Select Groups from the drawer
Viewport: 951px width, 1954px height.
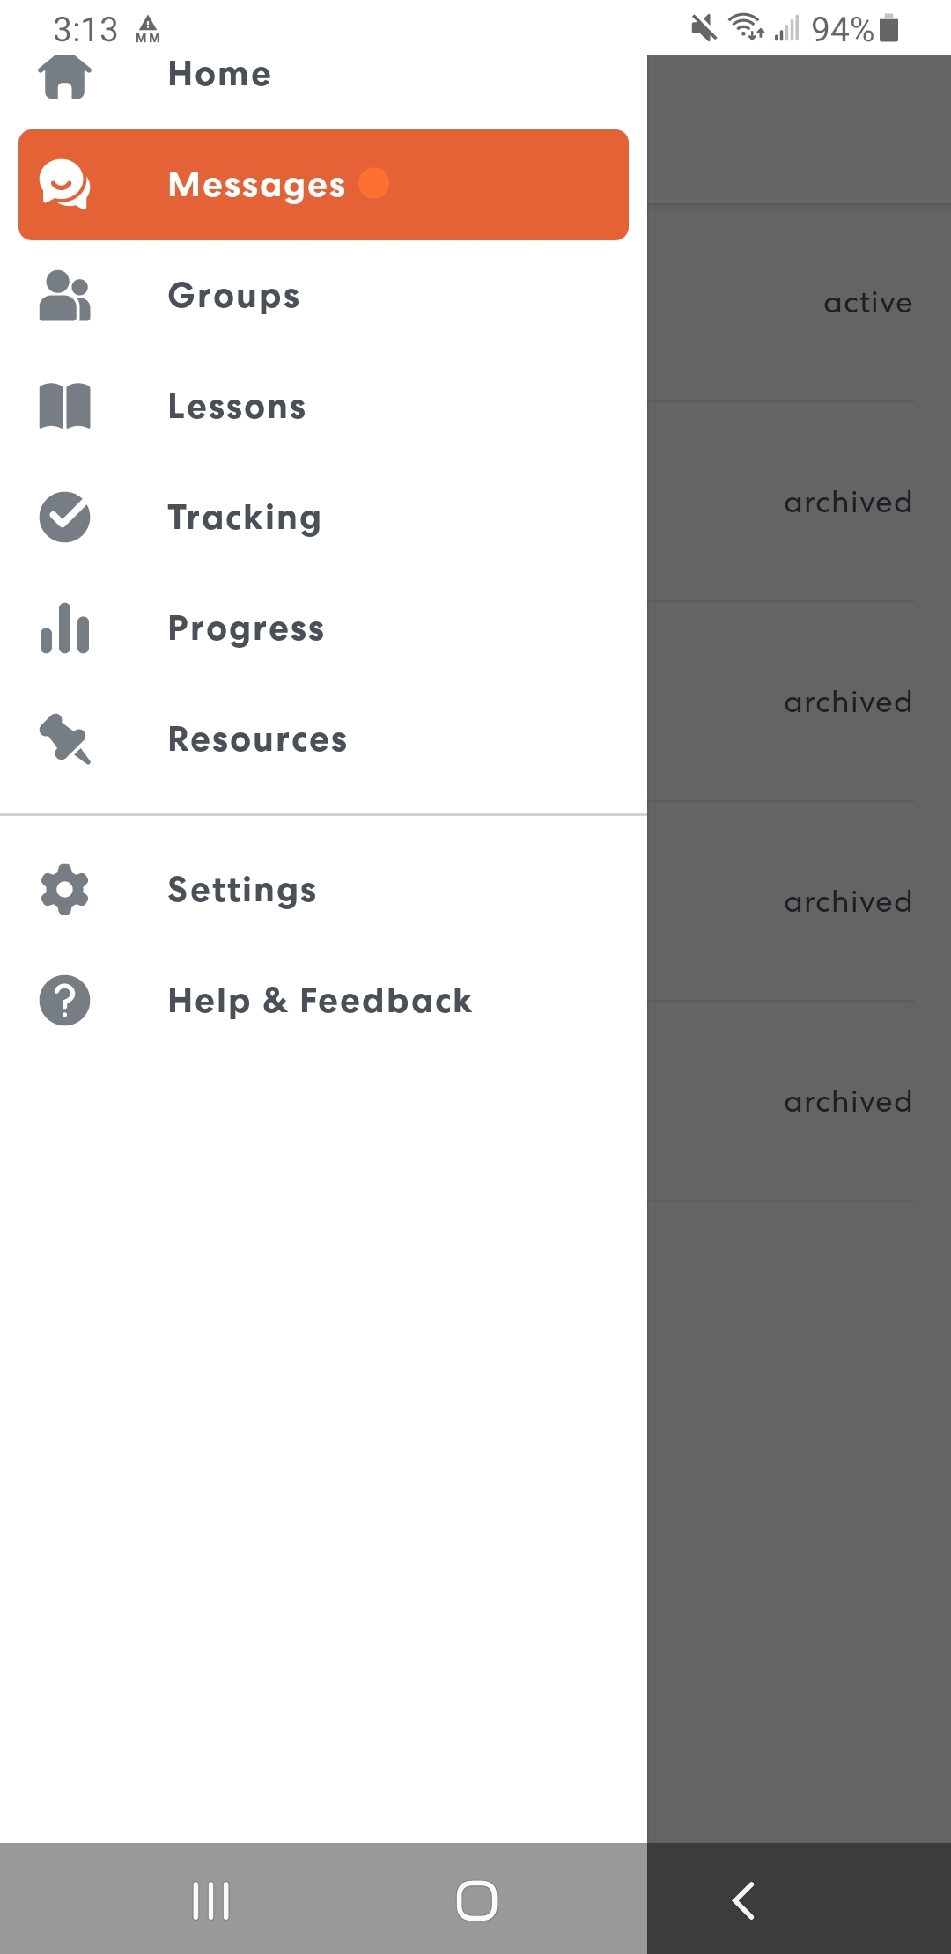pyautogui.click(x=233, y=297)
